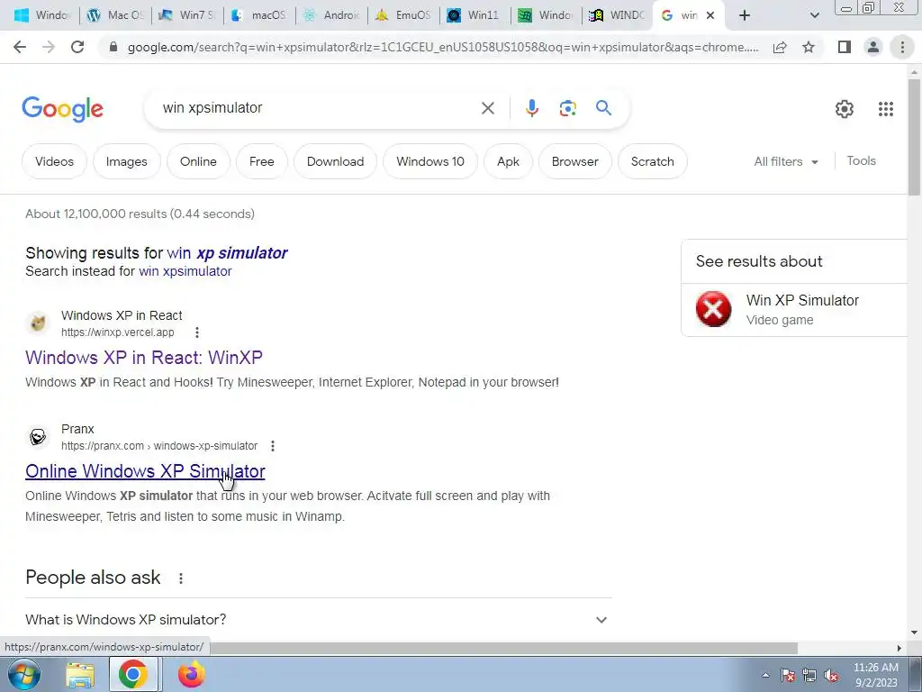The image size is (922, 692).
Task: Open the tab search dropdown
Action: pos(814,15)
